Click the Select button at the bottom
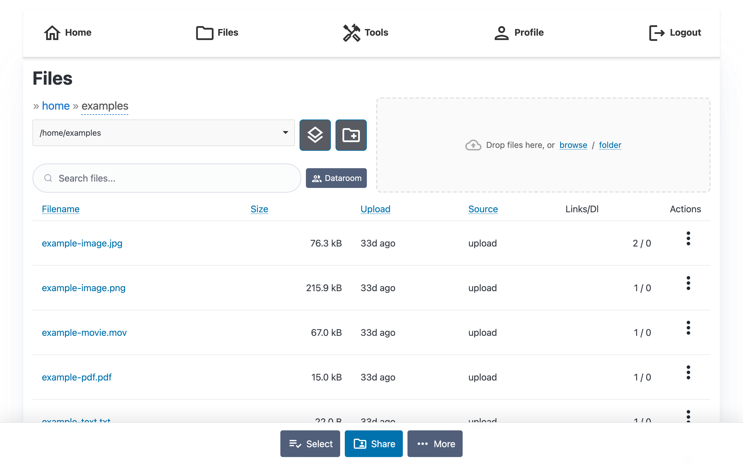 tap(310, 444)
